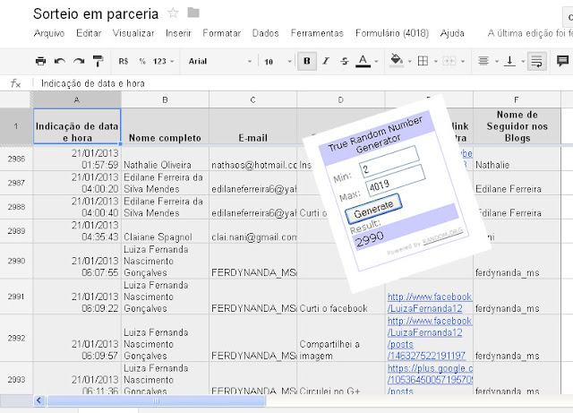Open font size 10 dropdown
This screenshot has height=413, width=573.
(x=278, y=61)
